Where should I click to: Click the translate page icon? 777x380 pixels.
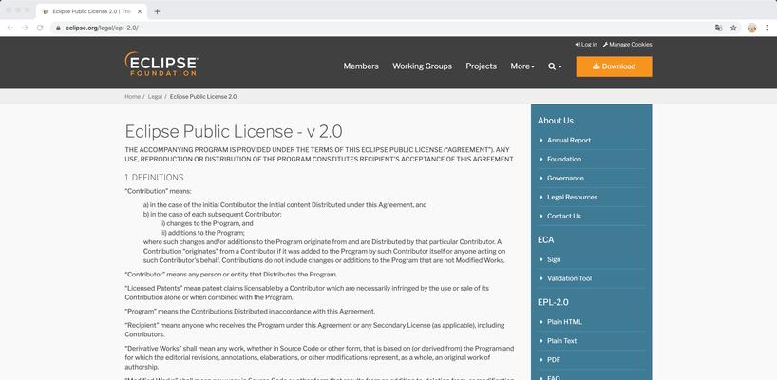pyautogui.click(x=718, y=28)
